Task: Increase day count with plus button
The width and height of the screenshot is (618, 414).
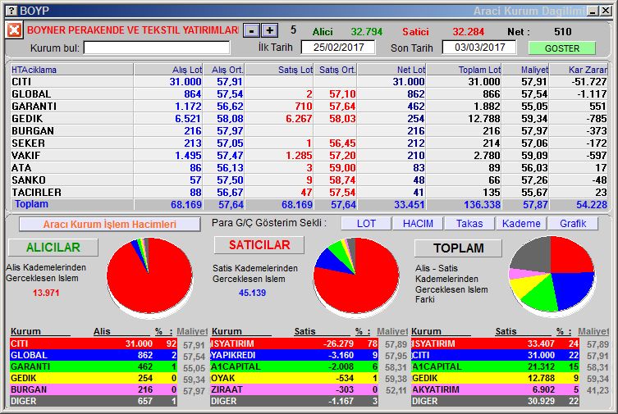Action: 269,30
